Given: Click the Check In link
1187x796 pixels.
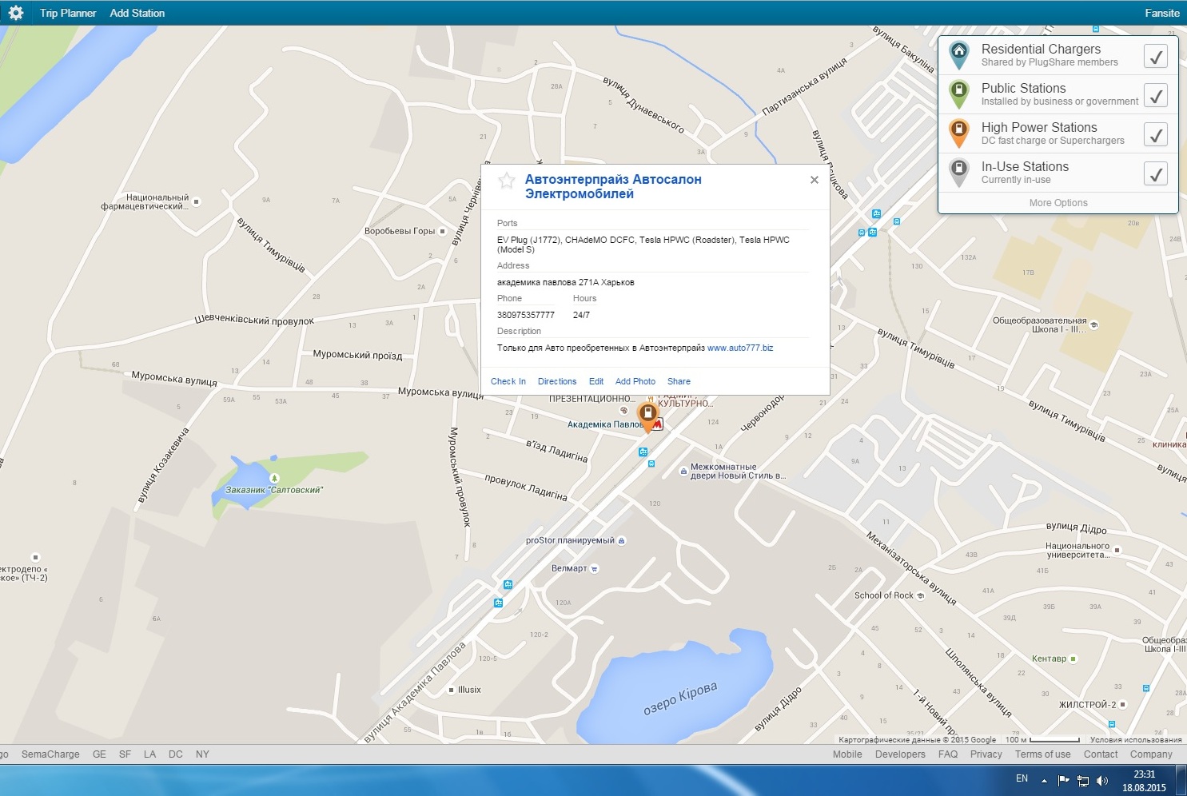Looking at the screenshot, I should click(x=508, y=382).
